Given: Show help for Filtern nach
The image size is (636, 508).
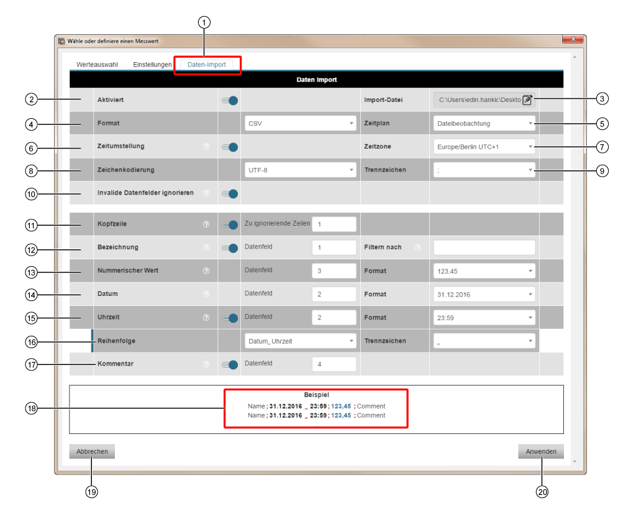Looking at the screenshot, I should [x=417, y=247].
